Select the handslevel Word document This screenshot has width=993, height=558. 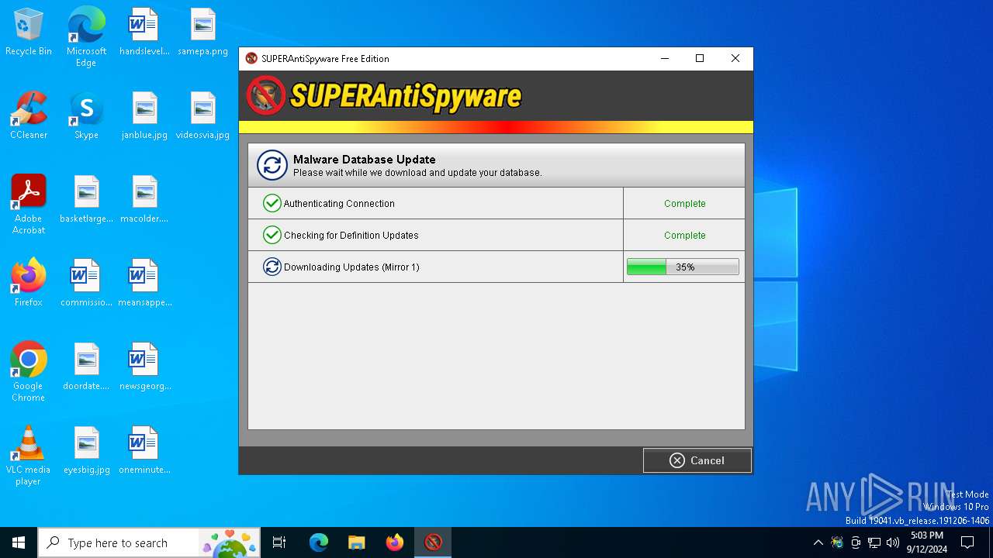click(x=144, y=33)
